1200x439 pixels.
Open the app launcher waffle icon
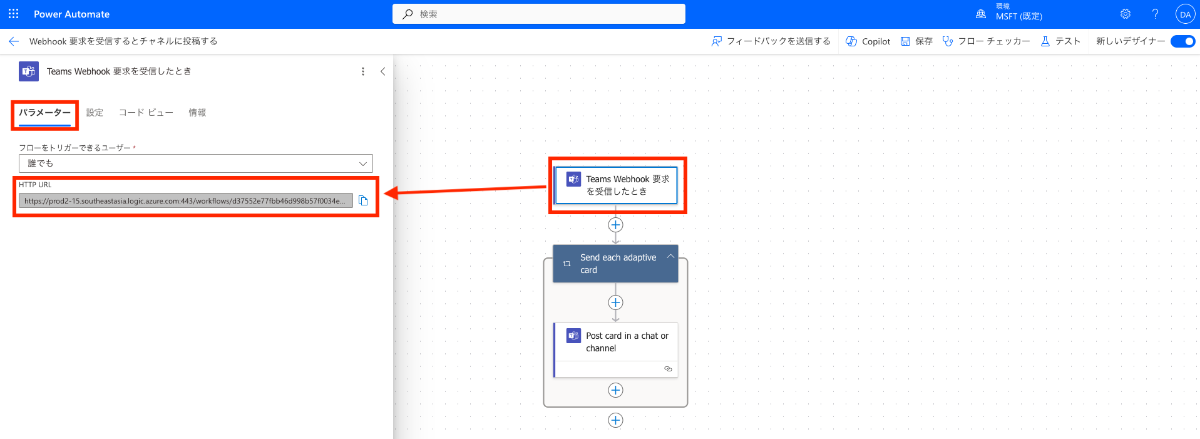click(x=14, y=14)
